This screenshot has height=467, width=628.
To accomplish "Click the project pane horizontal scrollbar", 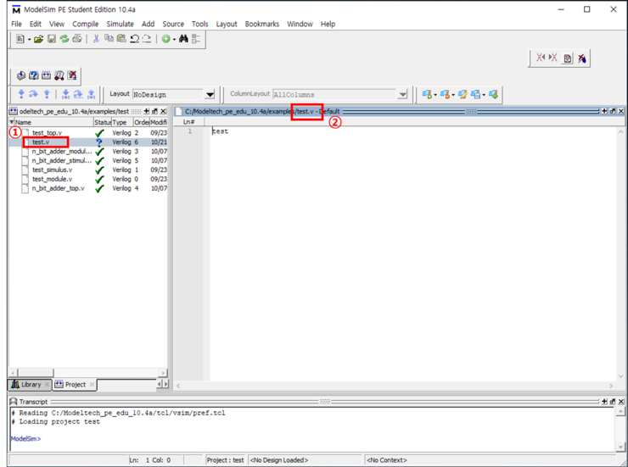I will coord(87,373).
